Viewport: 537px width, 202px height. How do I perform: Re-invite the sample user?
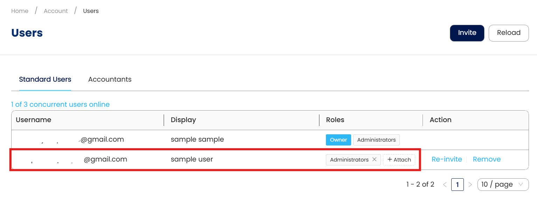click(447, 159)
